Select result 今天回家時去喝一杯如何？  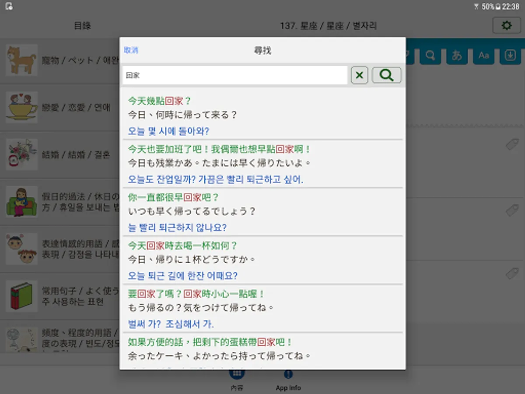coord(182,246)
